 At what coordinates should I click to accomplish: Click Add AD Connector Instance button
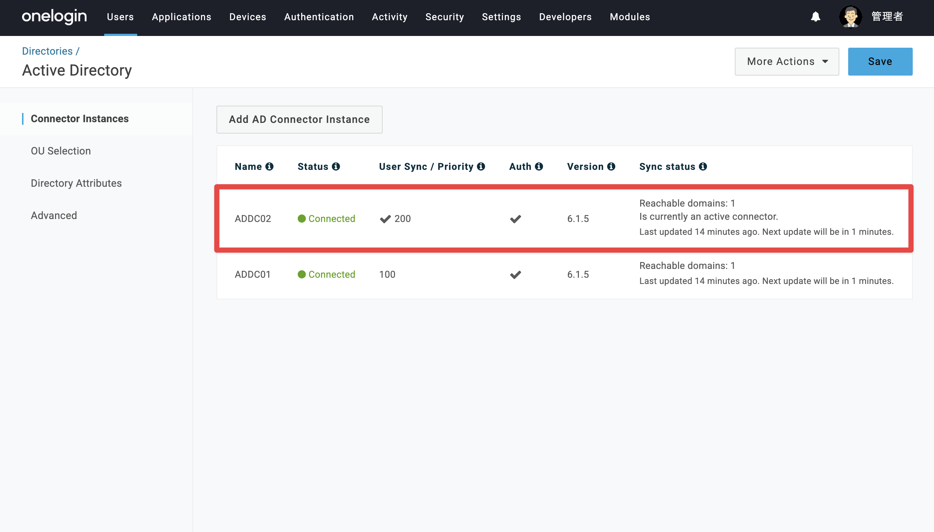click(299, 120)
